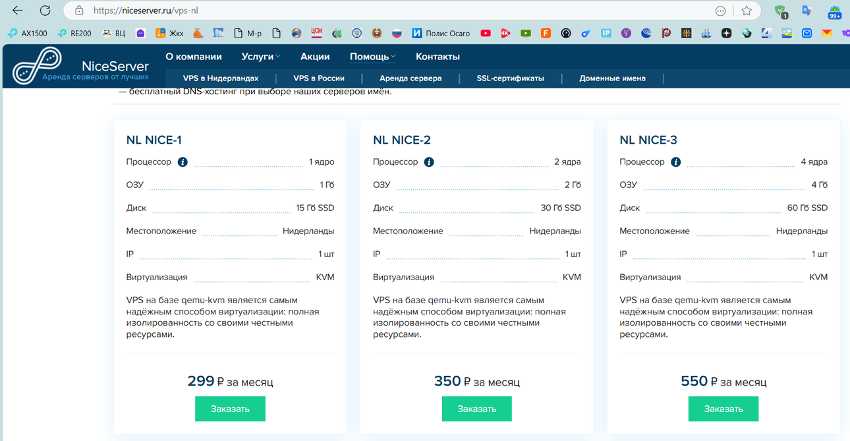Open the Полис Осаго bookmark
Viewport: 850px width, 441px height.
tap(441, 33)
